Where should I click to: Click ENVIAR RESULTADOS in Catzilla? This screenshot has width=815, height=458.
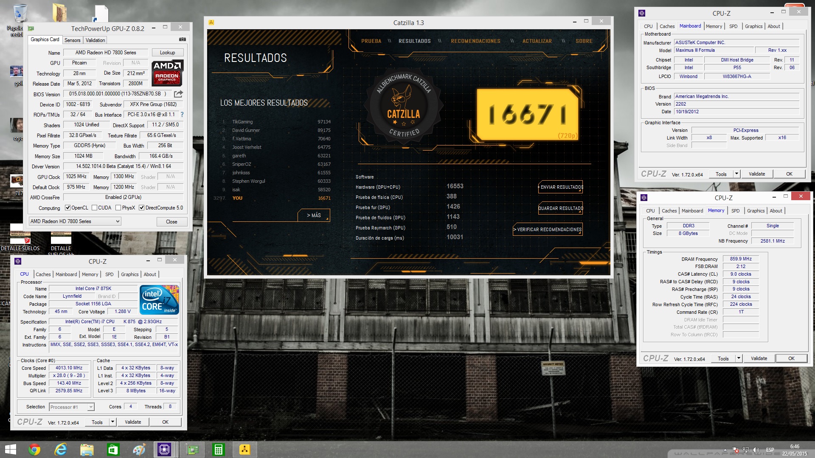click(560, 187)
